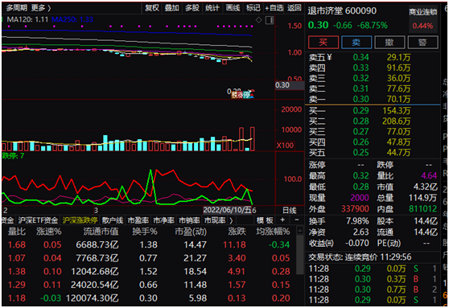
Task: Click the MA250: 1.33 indicator label
Action: click(72, 19)
